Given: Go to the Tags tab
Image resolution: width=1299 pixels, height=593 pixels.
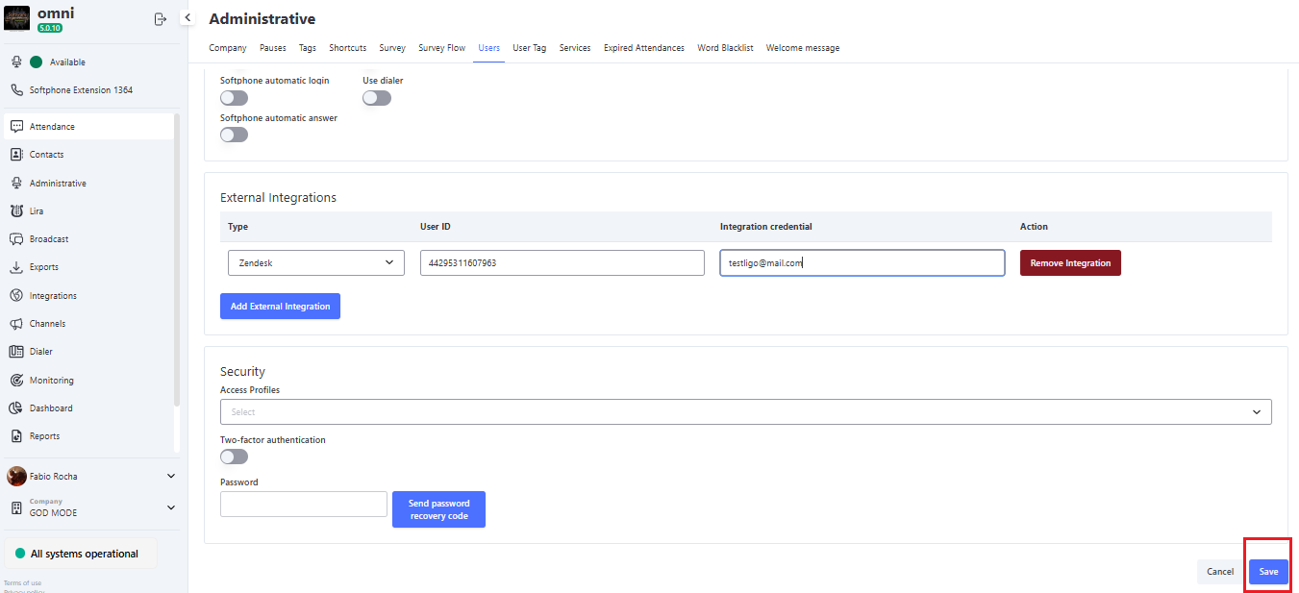Looking at the screenshot, I should click(308, 48).
